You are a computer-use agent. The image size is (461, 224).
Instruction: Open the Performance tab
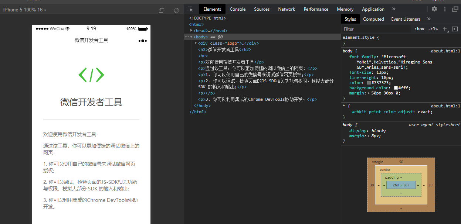click(x=316, y=9)
